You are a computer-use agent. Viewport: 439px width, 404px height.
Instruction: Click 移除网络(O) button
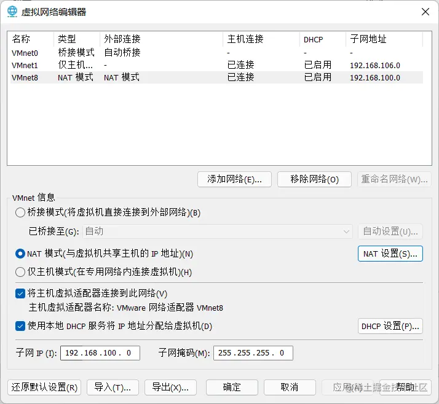(314, 179)
